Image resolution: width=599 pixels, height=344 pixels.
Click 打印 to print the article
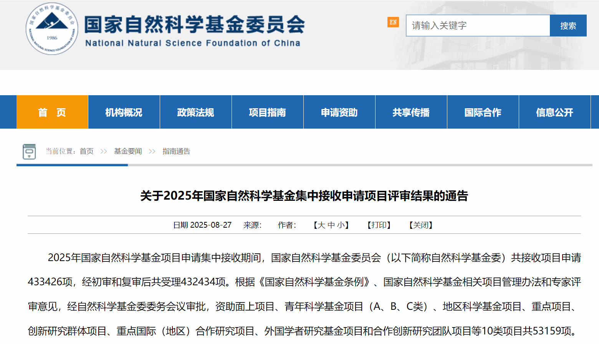[x=379, y=225]
